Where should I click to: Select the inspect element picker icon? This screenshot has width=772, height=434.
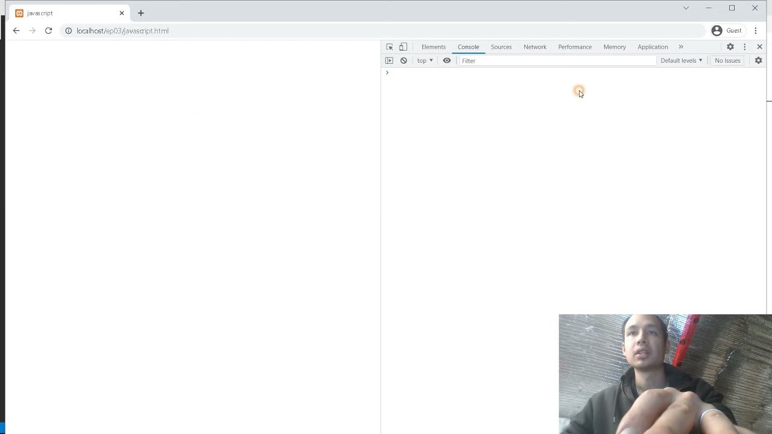pyautogui.click(x=390, y=47)
